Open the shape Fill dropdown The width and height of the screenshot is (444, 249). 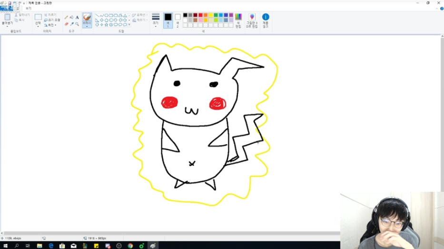click(140, 20)
